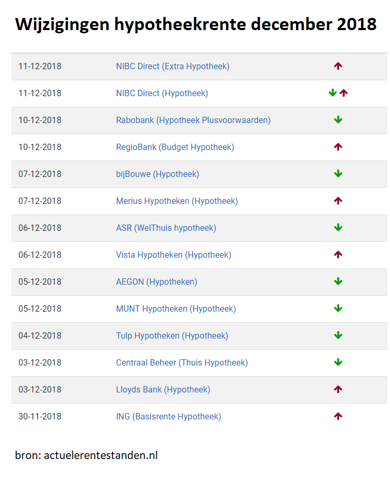Click date 10-12-2018 in RegioBank row

click(x=40, y=147)
